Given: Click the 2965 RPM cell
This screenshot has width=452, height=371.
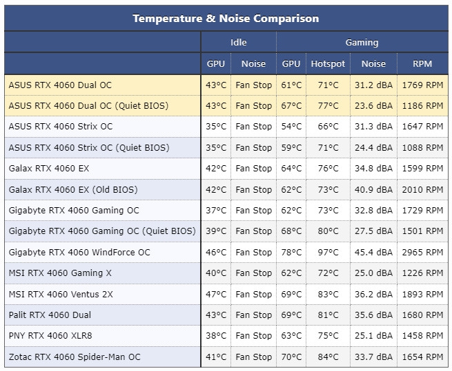Looking at the screenshot, I should [x=422, y=253].
